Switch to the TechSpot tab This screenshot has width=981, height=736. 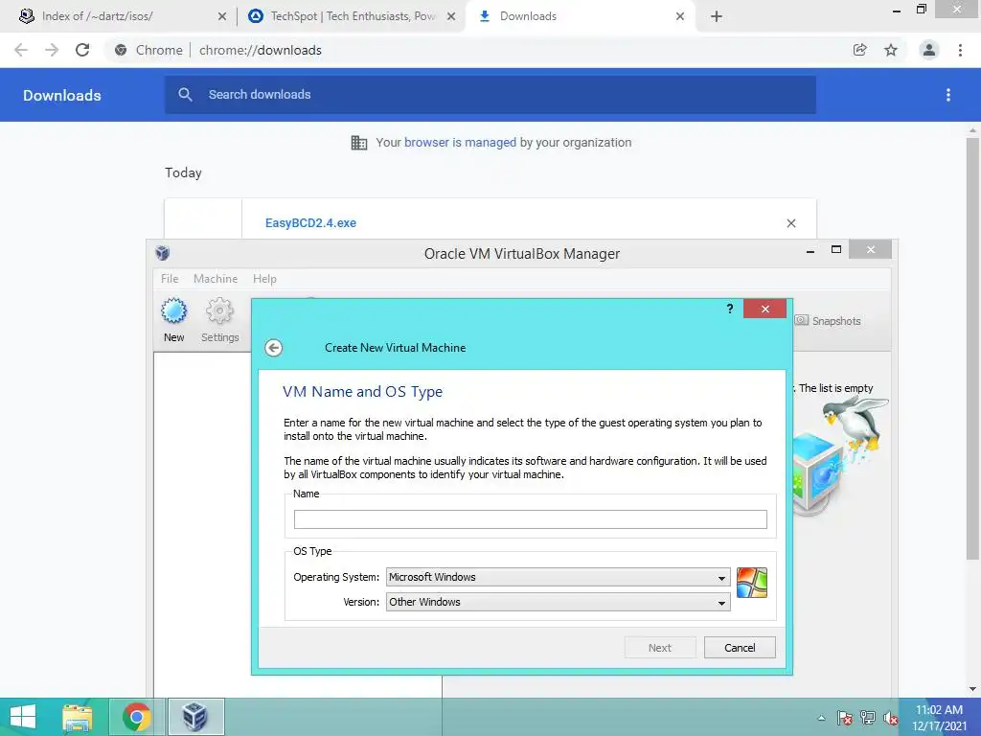[x=354, y=16]
